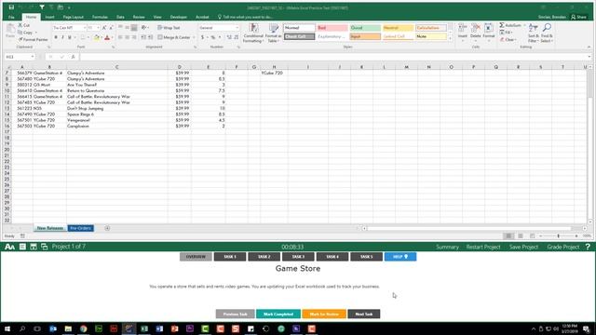Open the Fill dropdown in Editing group

coord(507,33)
